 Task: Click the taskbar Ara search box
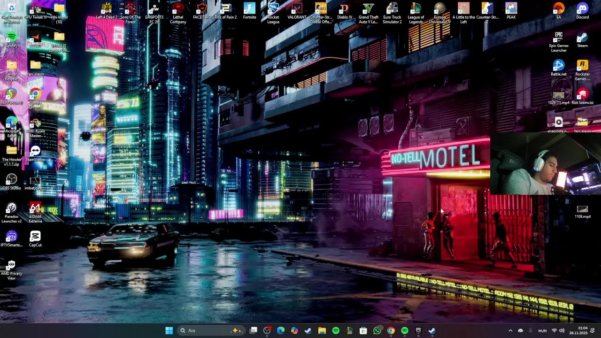(211, 330)
